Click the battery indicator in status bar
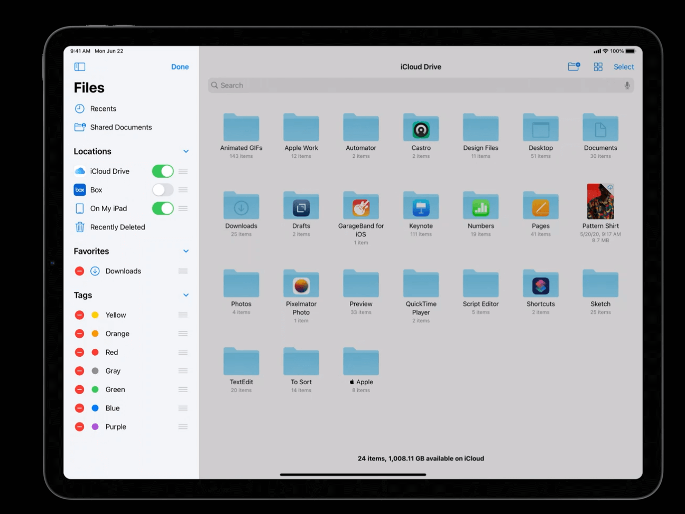This screenshot has height=514, width=685. 630,51
